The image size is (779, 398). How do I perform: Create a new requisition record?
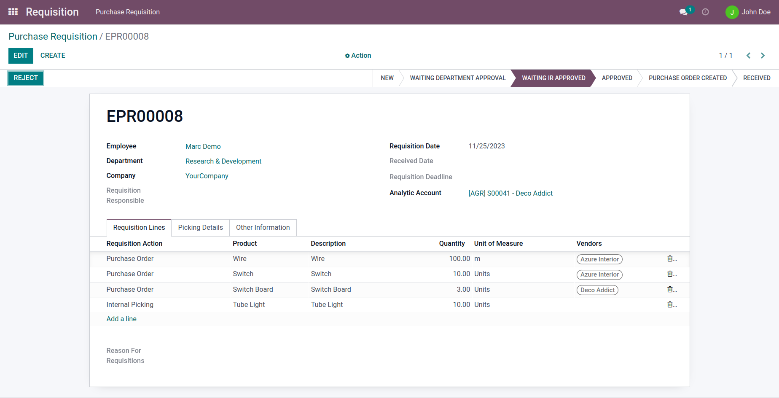pos(53,56)
